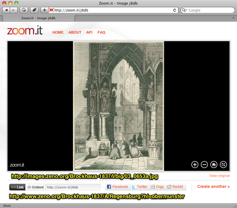237x208 pixels.
Task: Click the Facebook share icon
Action: tap(109, 187)
